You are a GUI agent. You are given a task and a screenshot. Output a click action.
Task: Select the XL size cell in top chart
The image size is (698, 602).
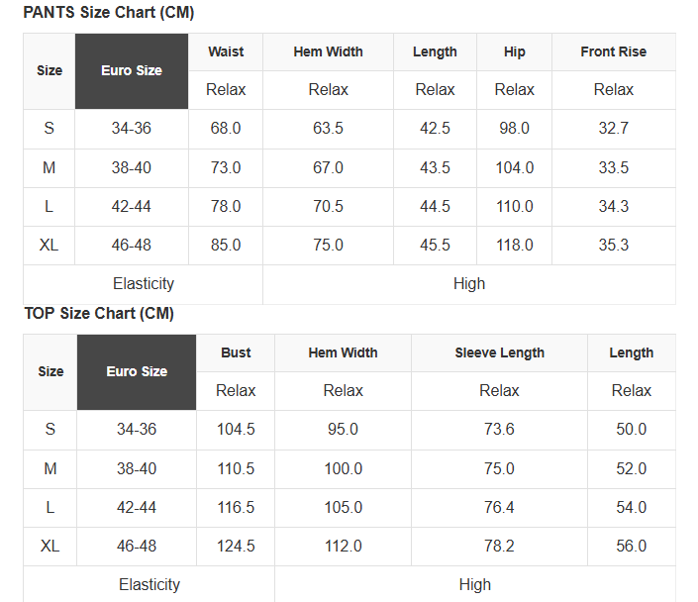(x=50, y=547)
